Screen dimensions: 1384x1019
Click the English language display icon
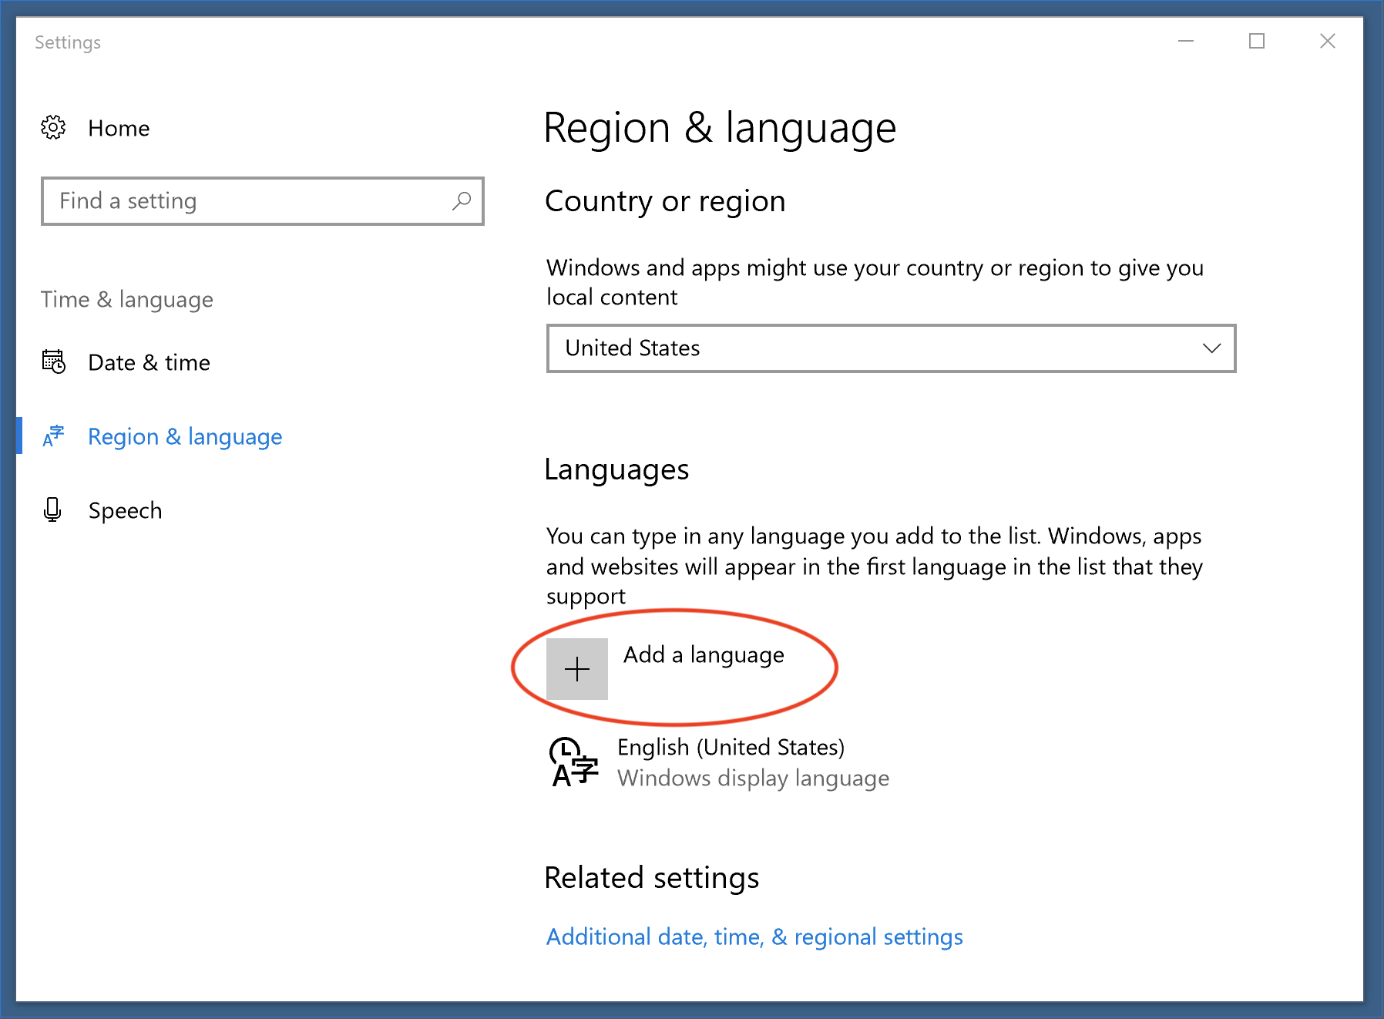click(x=574, y=762)
